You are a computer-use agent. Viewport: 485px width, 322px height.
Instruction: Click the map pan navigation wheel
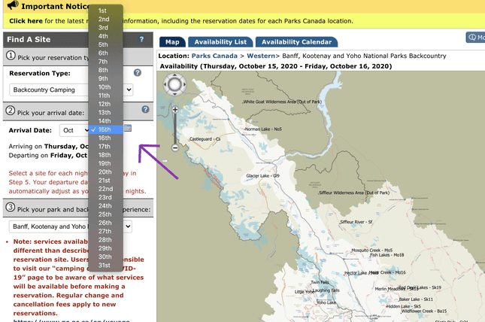coord(174,86)
